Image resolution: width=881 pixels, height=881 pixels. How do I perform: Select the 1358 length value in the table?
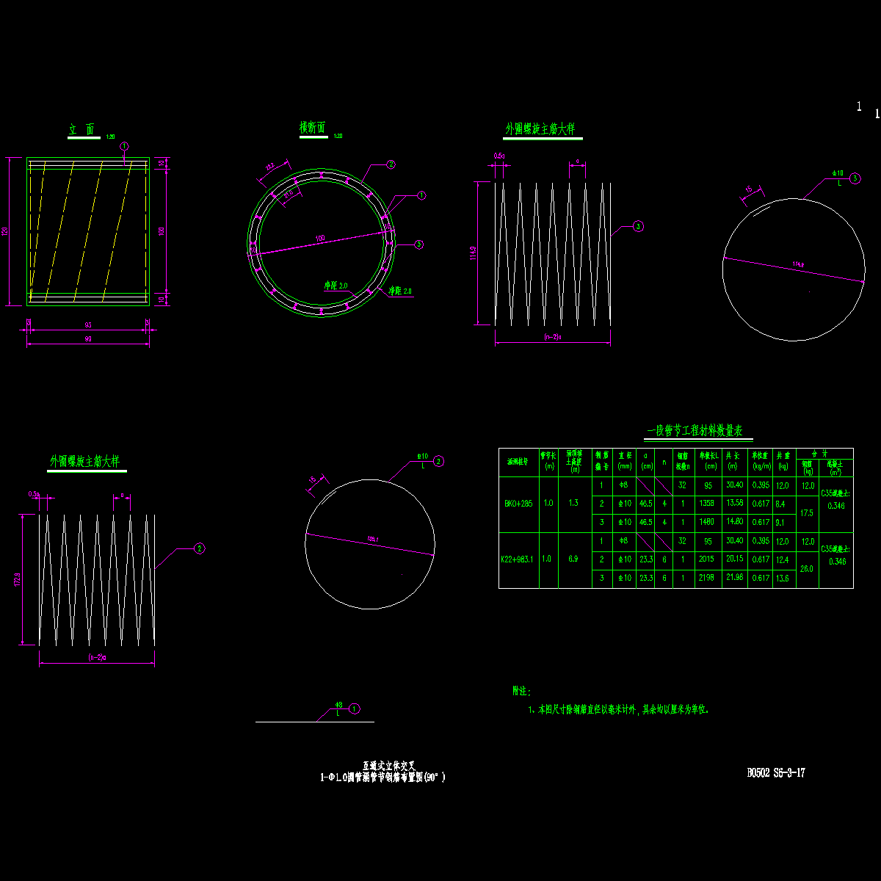click(x=707, y=504)
